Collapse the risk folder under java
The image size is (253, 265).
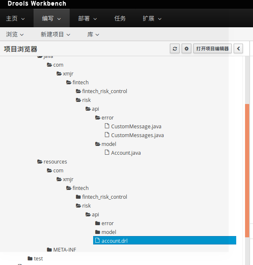pos(83,100)
